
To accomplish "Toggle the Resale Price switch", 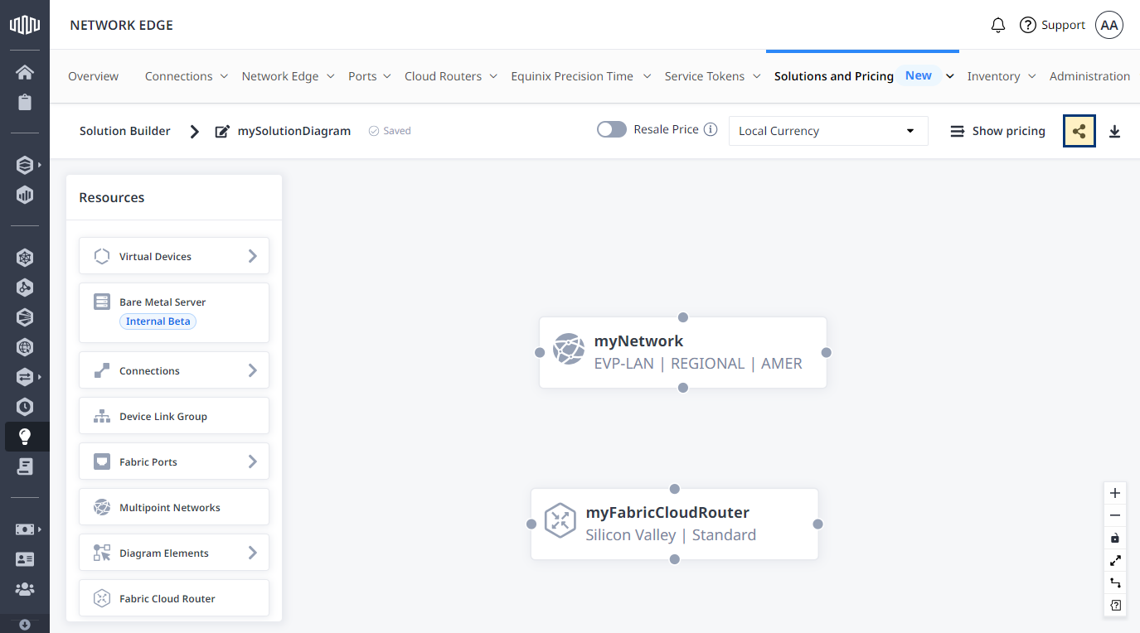I will pyautogui.click(x=612, y=129).
